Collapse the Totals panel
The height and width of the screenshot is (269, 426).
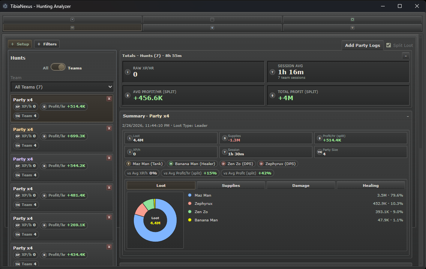point(405,56)
